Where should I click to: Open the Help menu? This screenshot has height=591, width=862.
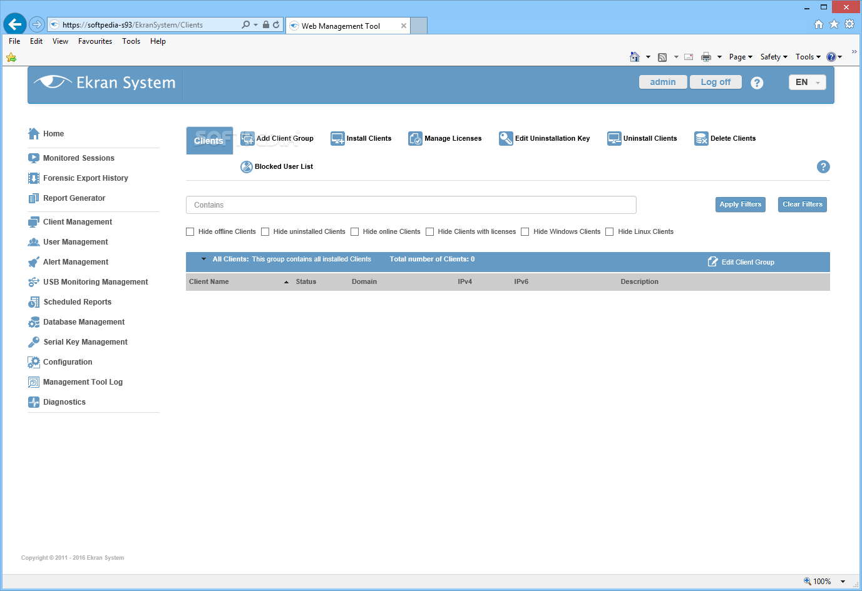pyautogui.click(x=158, y=41)
